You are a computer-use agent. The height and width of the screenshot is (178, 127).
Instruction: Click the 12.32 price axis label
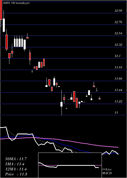pyautogui.click(x=118, y=44)
